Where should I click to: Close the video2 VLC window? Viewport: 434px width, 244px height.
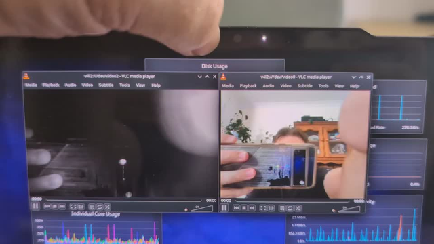(x=214, y=77)
